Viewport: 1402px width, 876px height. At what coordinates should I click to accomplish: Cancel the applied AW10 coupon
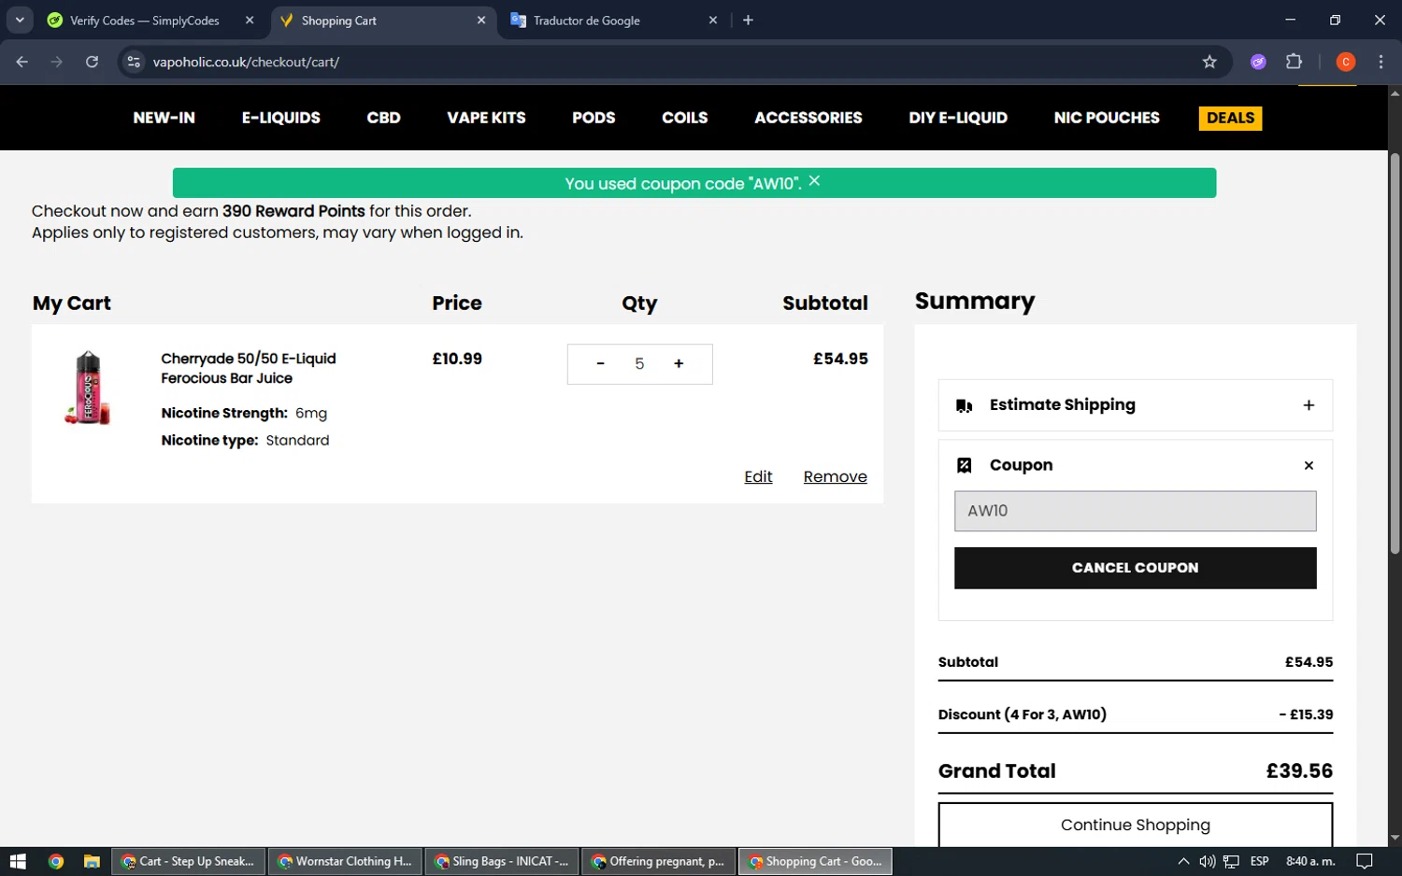tap(1135, 568)
